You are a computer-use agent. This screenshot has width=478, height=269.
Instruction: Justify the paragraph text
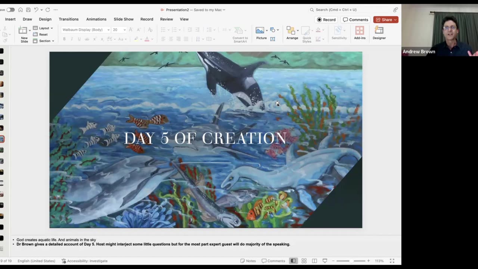click(x=186, y=39)
